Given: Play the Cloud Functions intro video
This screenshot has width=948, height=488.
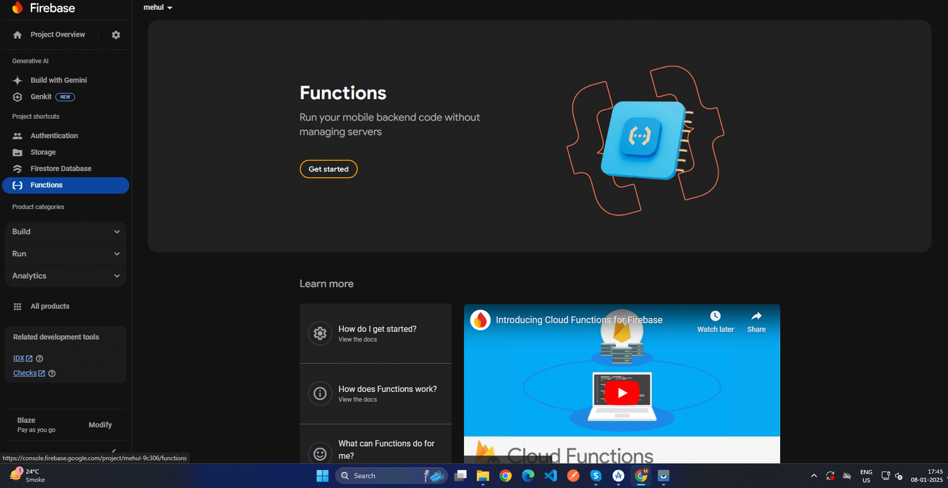Looking at the screenshot, I should pos(622,393).
